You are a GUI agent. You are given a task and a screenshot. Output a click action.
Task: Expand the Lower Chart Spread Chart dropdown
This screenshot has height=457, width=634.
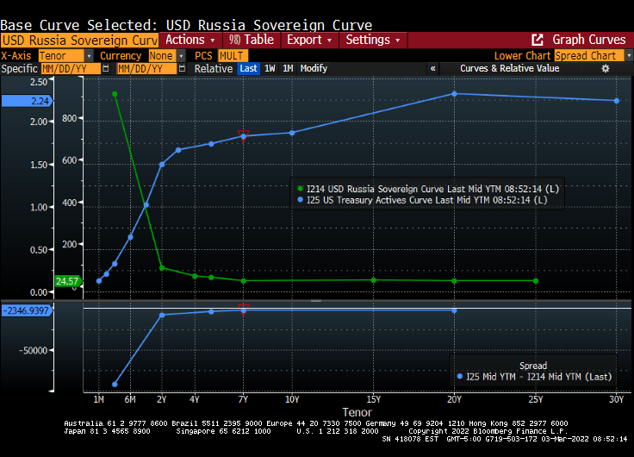[x=592, y=55]
